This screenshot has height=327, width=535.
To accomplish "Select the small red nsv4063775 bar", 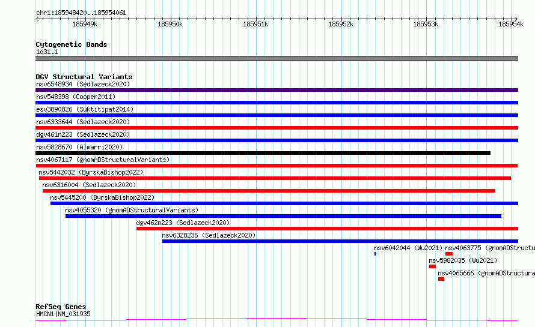I will 449,254.
